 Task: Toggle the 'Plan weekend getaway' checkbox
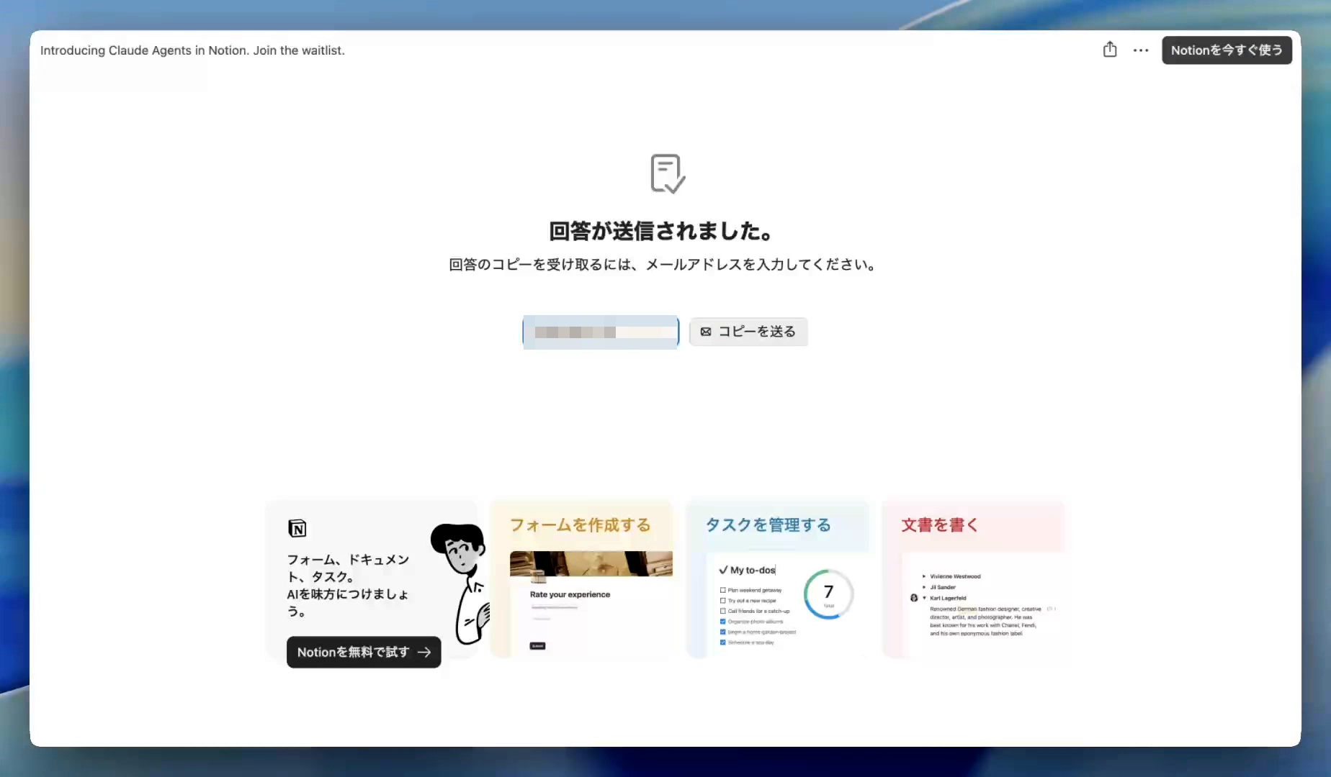(722, 590)
